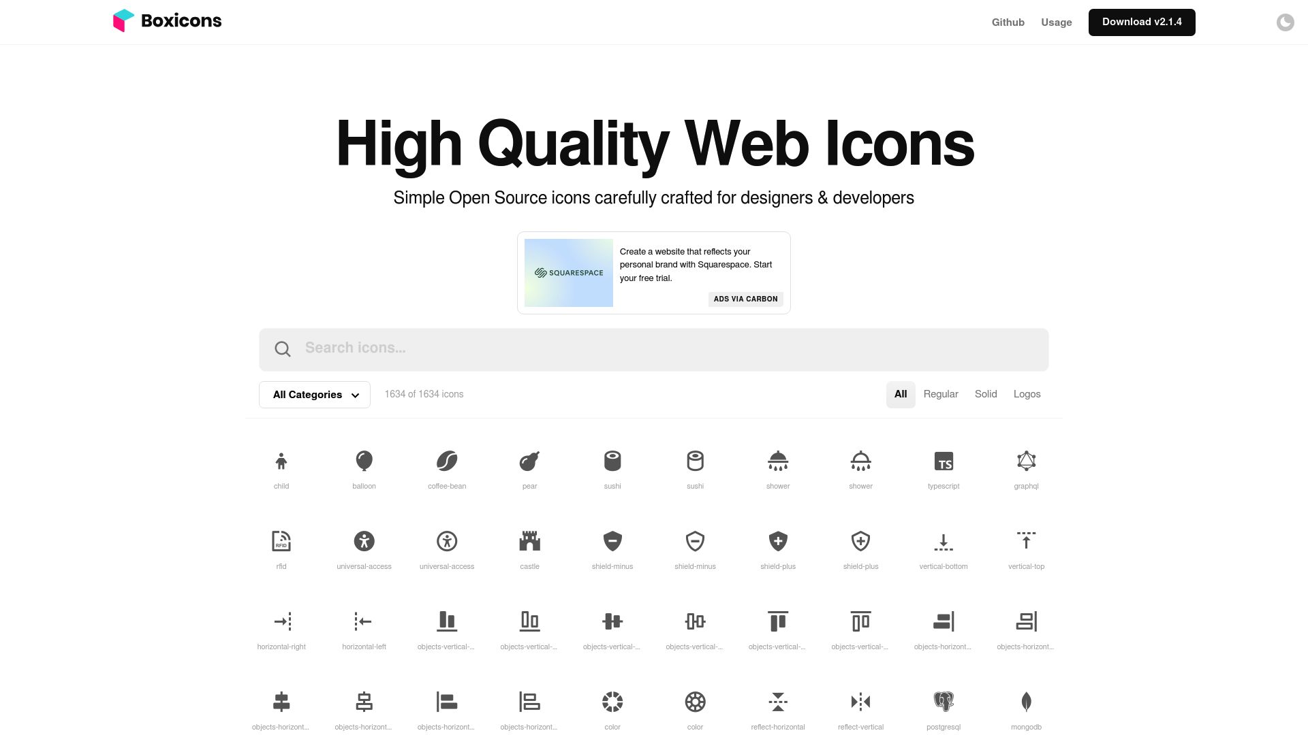Switch to Solid icons filter
1308x735 pixels.
(986, 394)
